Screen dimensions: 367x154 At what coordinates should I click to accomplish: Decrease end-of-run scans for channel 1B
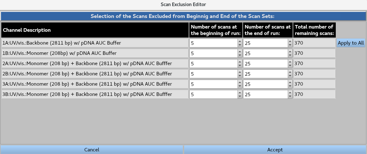(290, 56)
